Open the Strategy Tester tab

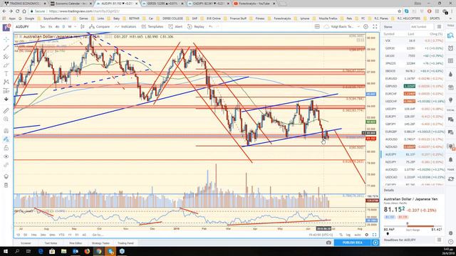coord(100,243)
